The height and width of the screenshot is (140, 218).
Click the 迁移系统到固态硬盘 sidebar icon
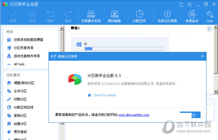(9, 40)
